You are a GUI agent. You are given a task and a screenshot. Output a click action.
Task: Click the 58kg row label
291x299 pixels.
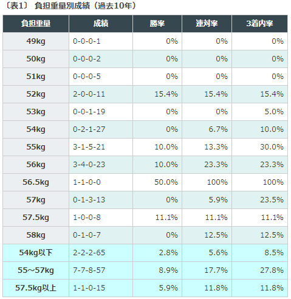point(36,235)
